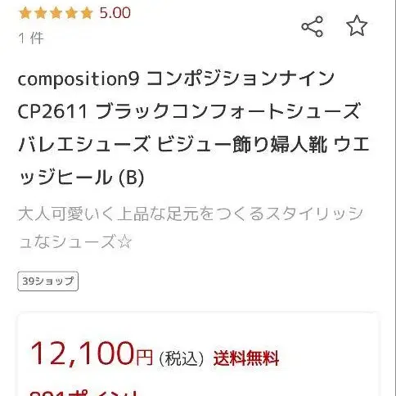Click the ッジヒール (B) title ending

click(81, 178)
